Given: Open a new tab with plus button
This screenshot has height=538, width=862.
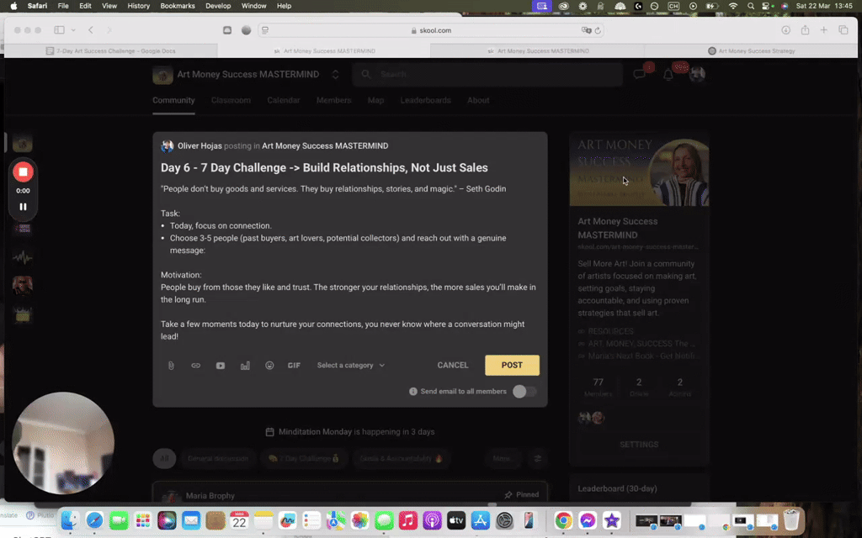Looking at the screenshot, I should point(823,30).
